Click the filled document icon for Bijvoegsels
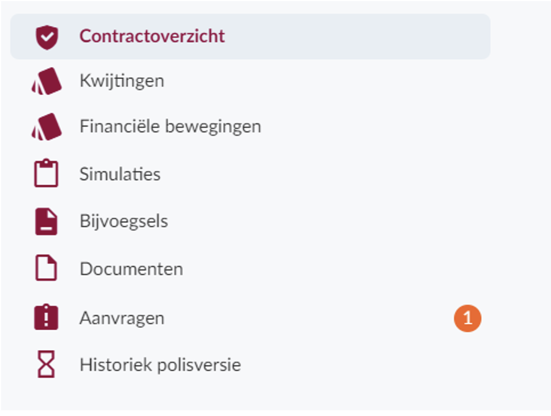 tap(46, 222)
